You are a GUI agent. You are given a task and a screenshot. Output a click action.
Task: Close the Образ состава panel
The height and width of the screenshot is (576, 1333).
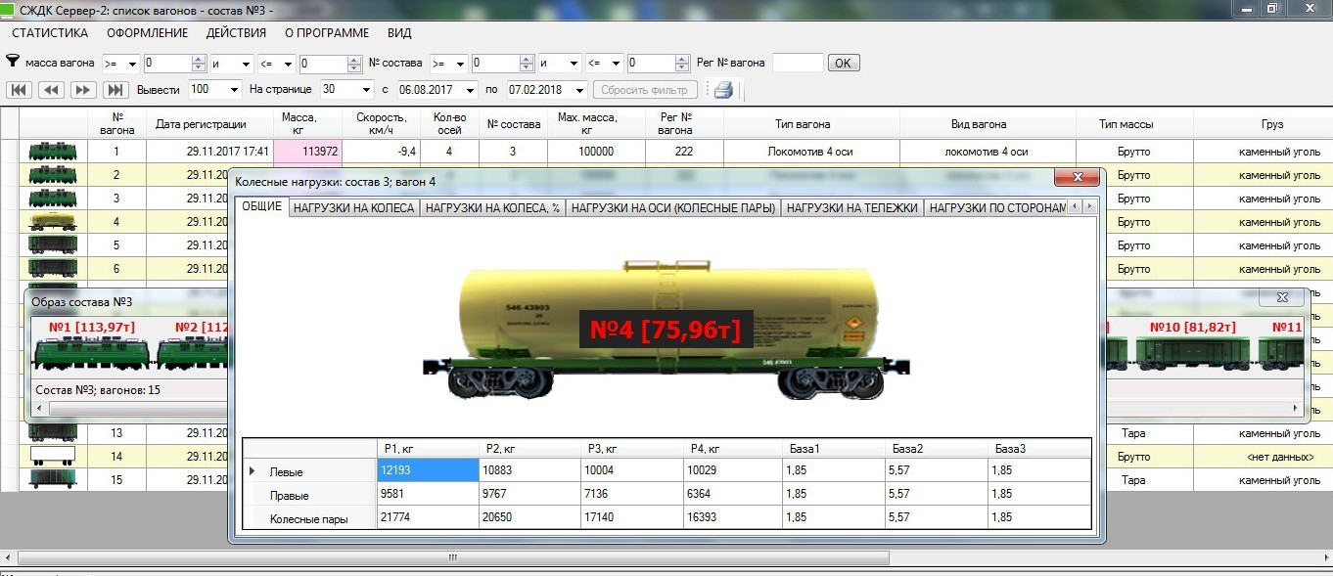1283,296
